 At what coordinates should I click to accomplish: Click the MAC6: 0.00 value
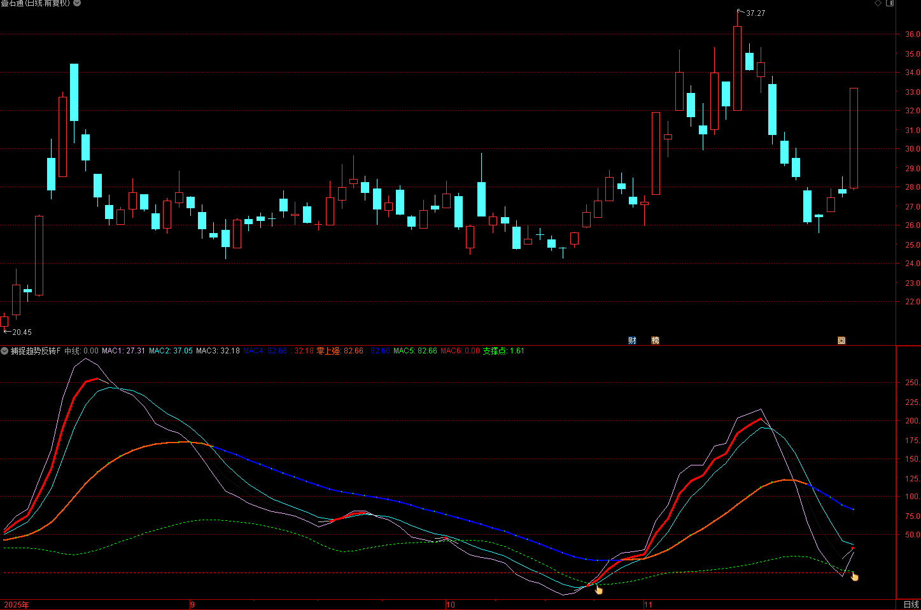tap(460, 351)
